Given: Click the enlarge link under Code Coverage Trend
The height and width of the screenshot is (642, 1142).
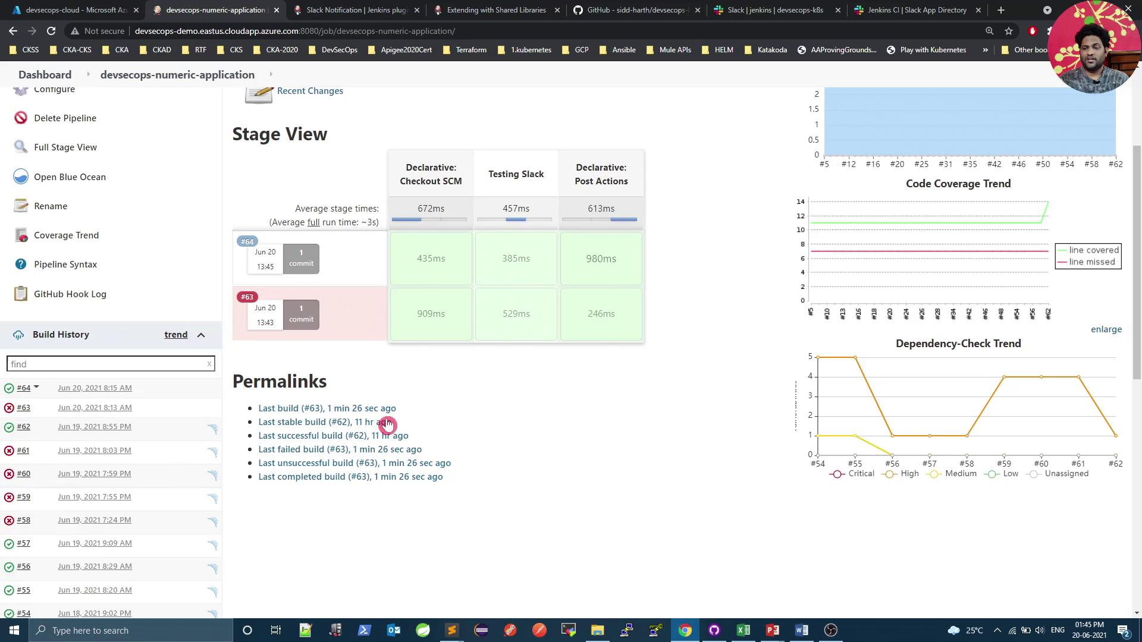Looking at the screenshot, I should pyautogui.click(x=1106, y=329).
